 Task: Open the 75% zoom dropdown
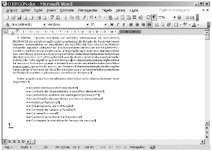(175, 18)
